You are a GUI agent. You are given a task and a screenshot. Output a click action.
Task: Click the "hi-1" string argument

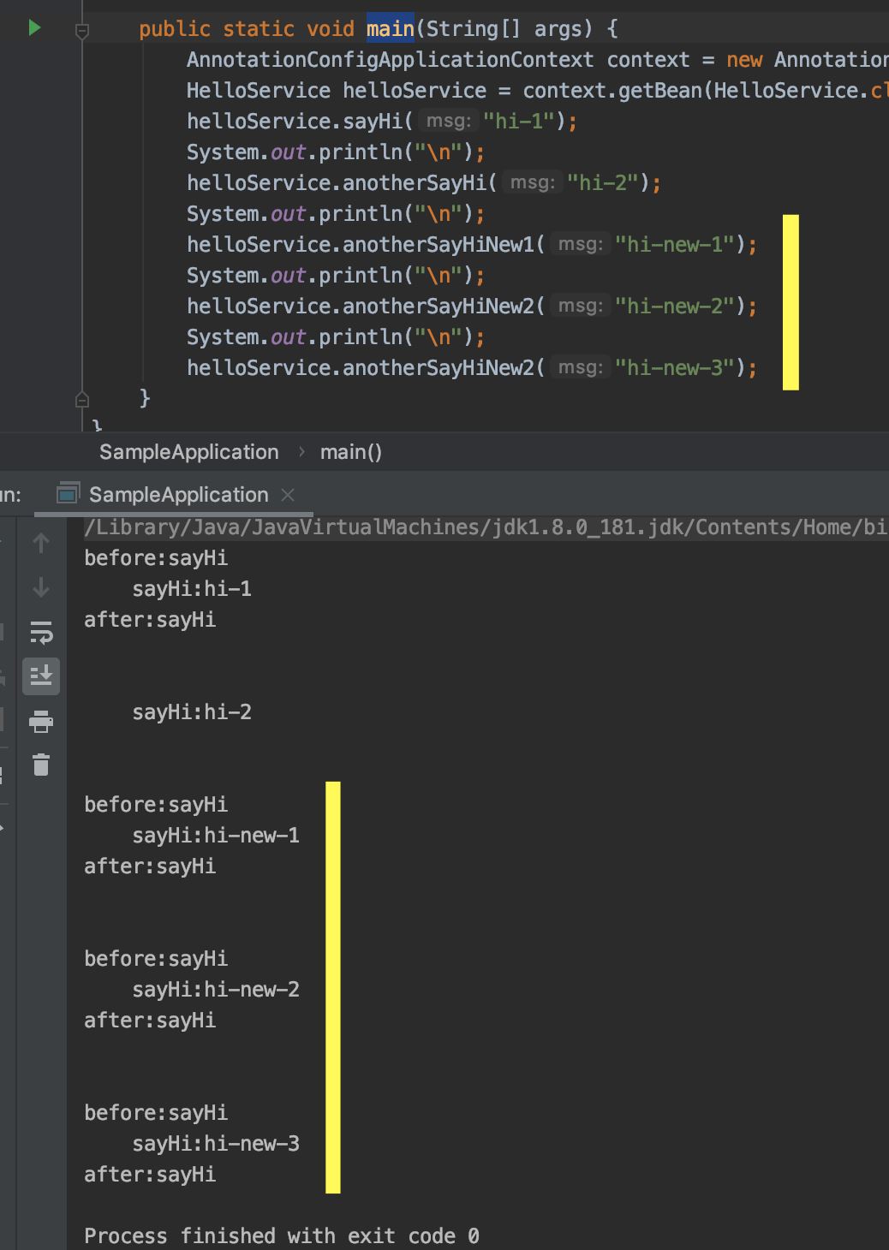tap(518, 122)
